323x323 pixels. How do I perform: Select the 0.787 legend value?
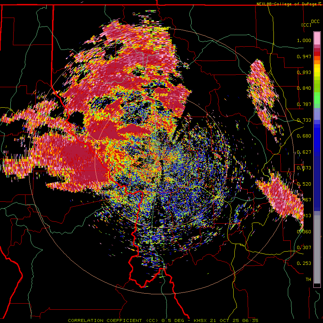pos(304,104)
